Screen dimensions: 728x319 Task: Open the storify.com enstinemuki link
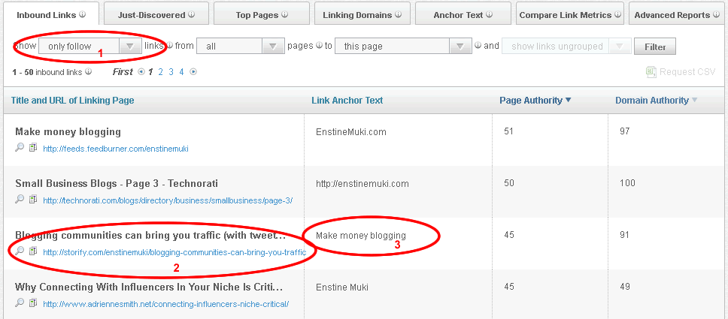pyautogui.click(x=174, y=252)
